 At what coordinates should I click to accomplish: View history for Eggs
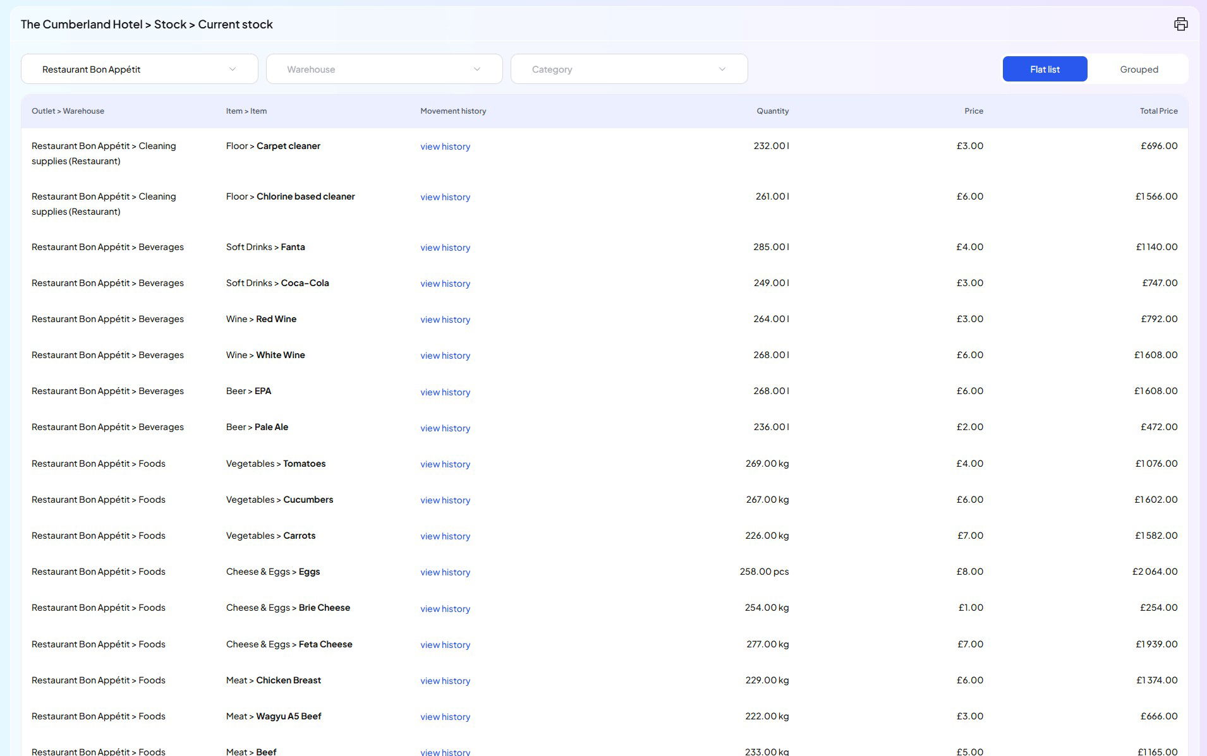(445, 572)
